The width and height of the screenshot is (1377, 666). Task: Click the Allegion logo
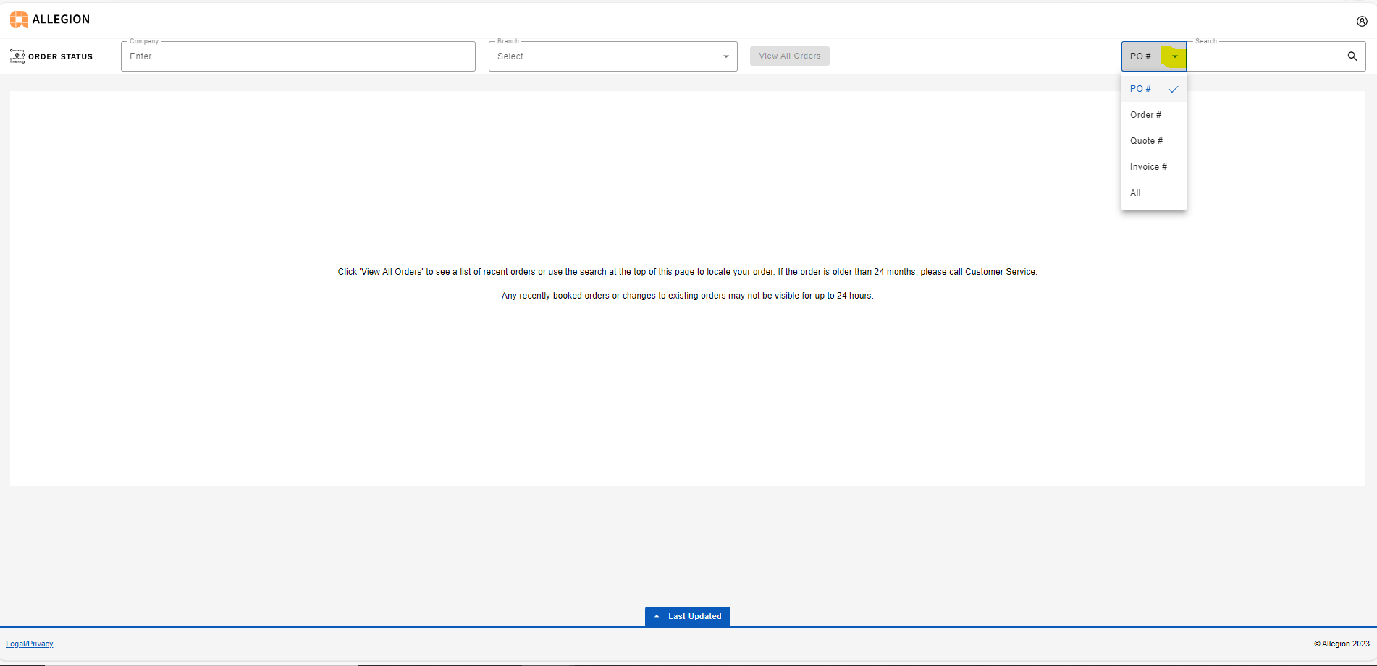[50, 20]
